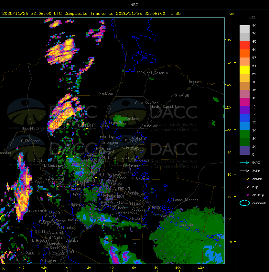Click the Agrelo place label
Image resolution: width=269 pixels, height=272 pixels.
[x=79, y=194]
